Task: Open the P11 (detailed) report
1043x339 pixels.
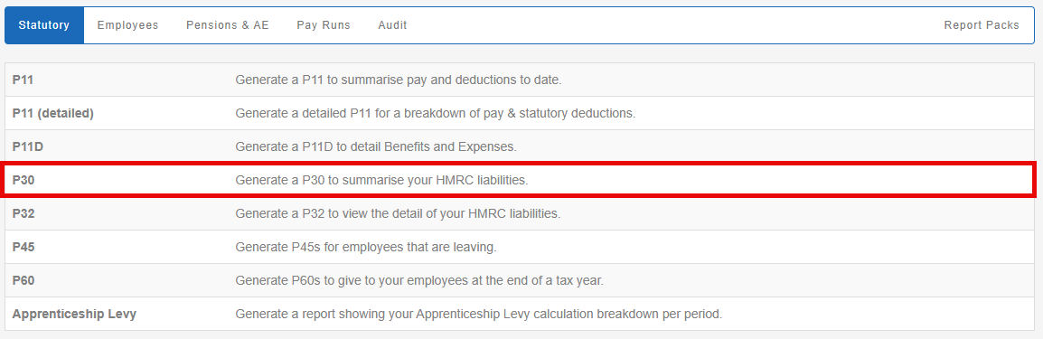Action: coord(520,113)
